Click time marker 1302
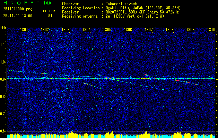The width and height of the screenshot is (218, 138). (x=45, y=29)
